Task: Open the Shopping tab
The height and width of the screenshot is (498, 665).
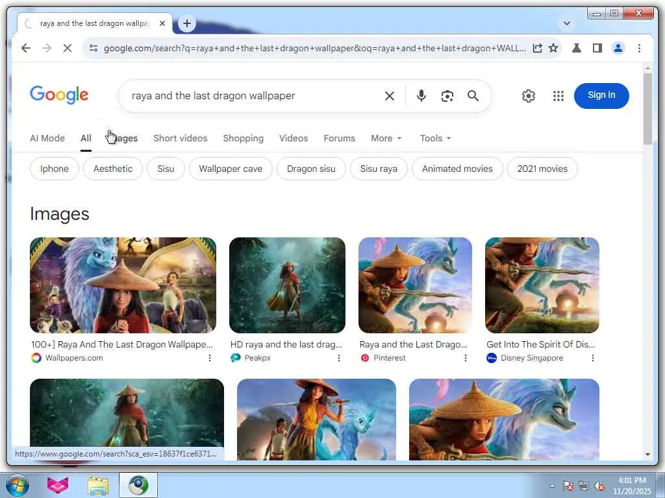Action: pos(243,138)
